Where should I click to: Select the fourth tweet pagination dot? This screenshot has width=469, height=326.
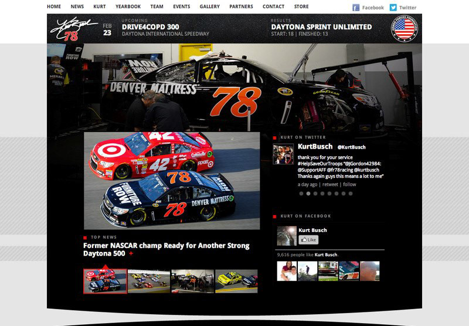322,194
